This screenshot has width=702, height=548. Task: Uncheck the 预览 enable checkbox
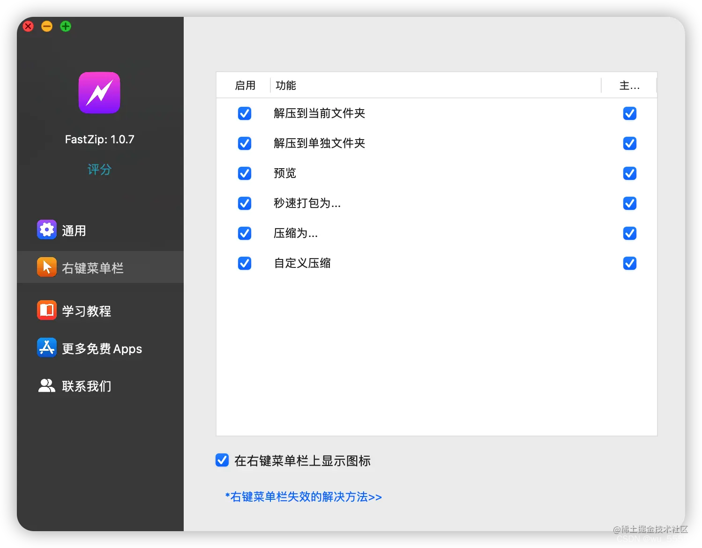(x=245, y=173)
